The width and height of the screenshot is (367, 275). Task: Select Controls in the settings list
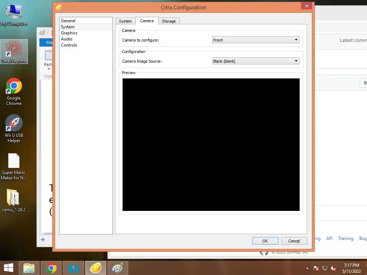pyautogui.click(x=86, y=45)
